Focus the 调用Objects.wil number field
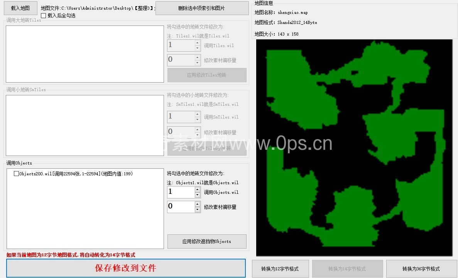This screenshot has width=458, height=278. pyautogui.click(x=181, y=192)
